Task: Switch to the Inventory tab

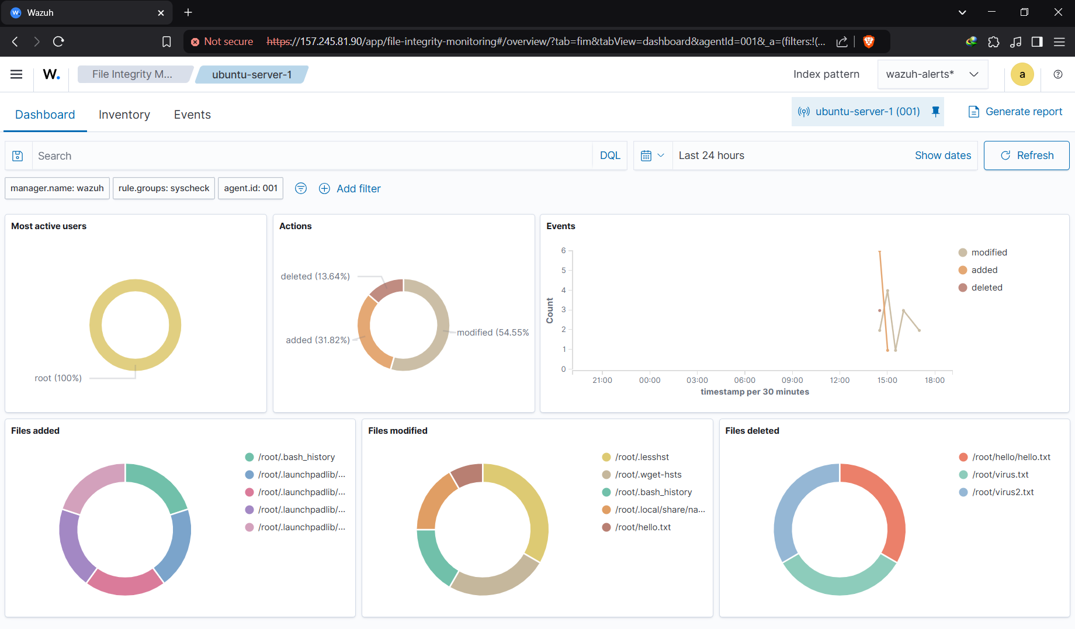Action: coord(124,115)
